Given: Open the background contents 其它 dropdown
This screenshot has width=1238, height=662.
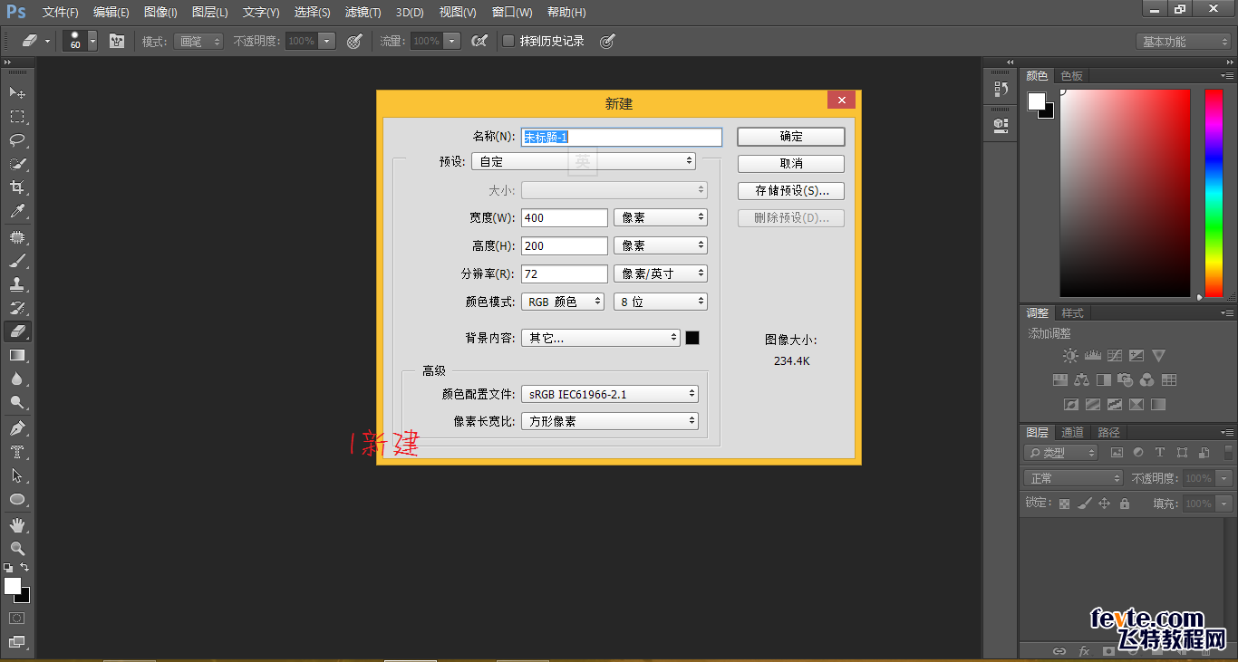Looking at the screenshot, I should [601, 338].
